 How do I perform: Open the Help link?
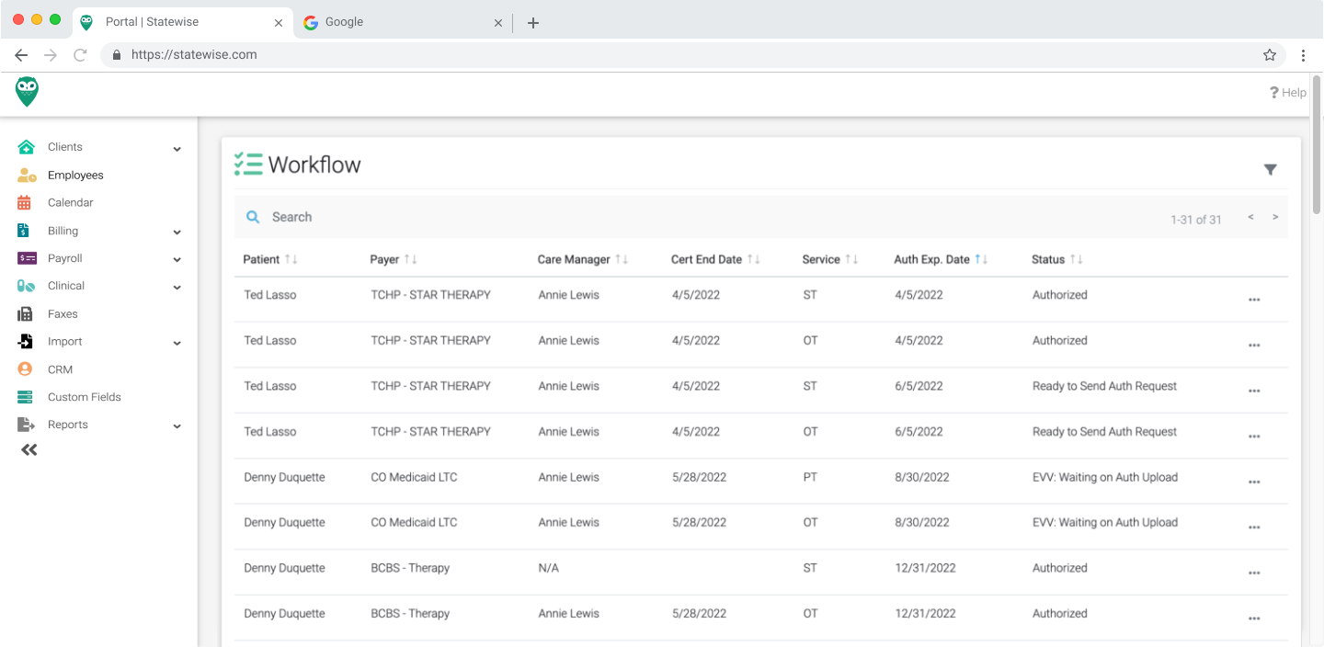[x=1288, y=93]
